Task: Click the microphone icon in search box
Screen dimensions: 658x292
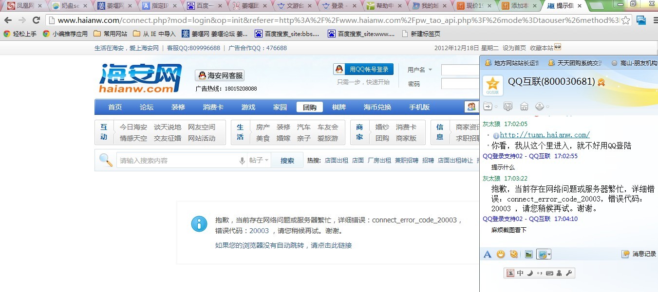Action: click(x=242, y=161)
